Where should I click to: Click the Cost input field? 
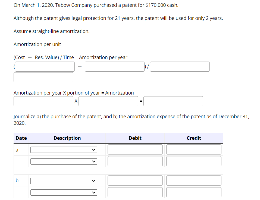45,66
